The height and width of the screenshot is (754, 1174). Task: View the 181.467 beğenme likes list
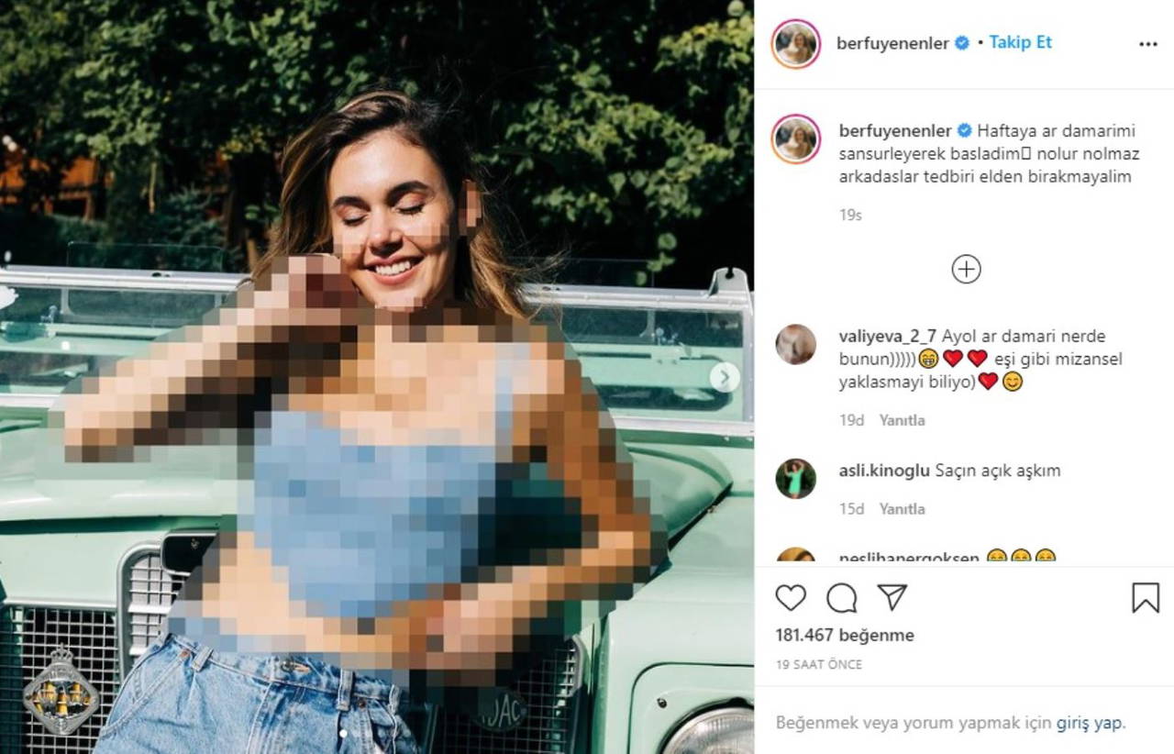844,635
